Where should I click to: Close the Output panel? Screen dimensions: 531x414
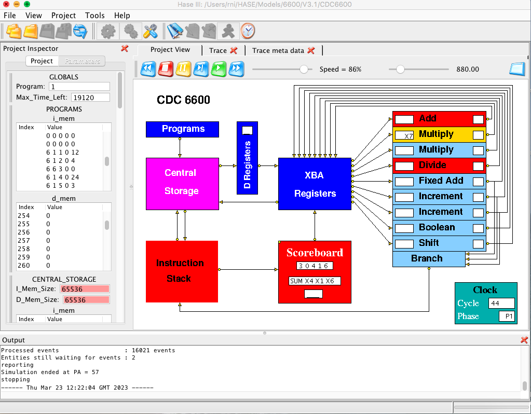pos(524,340)
